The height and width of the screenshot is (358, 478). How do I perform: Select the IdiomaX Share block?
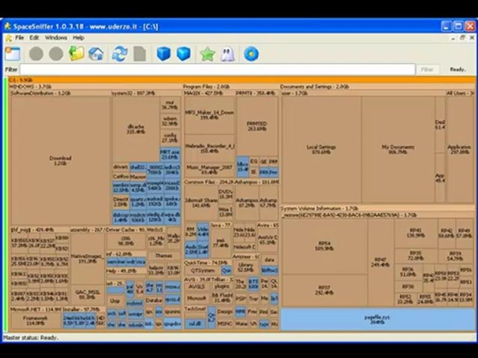pos(201,203)
